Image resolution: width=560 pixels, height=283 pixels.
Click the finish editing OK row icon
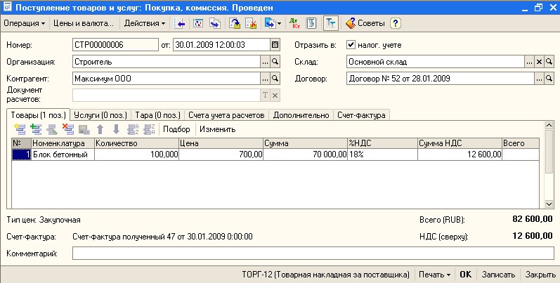click(x=84, y=129)
